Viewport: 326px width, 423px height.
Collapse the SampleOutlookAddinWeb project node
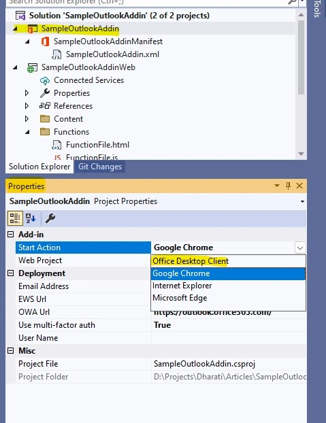coord(15,67)
